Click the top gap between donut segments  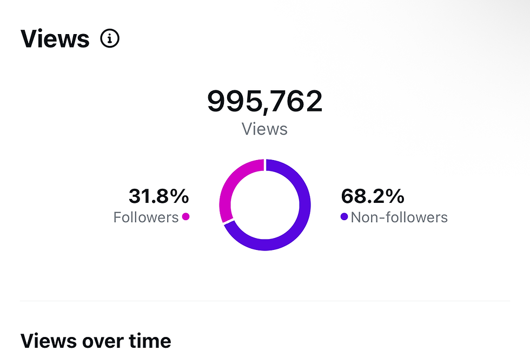(x=265, y=165)
